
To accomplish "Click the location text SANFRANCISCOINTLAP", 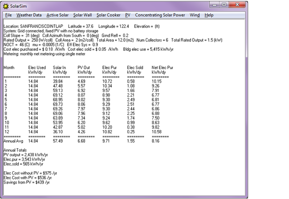I will (x=41, y=26).
